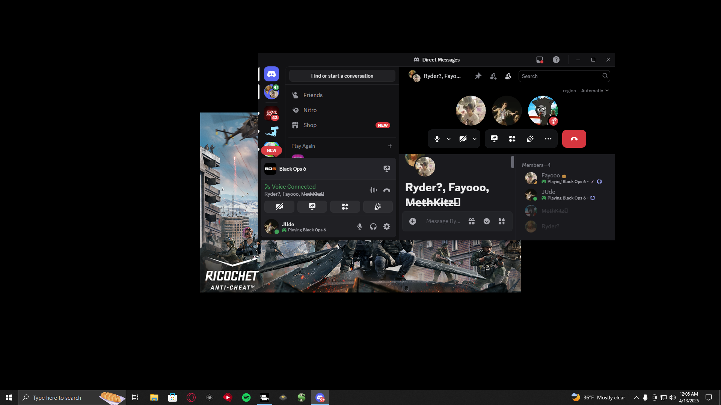Screen dimensions: 721x405
Task: Click Find or start a conversation
Action: (342, 76)
